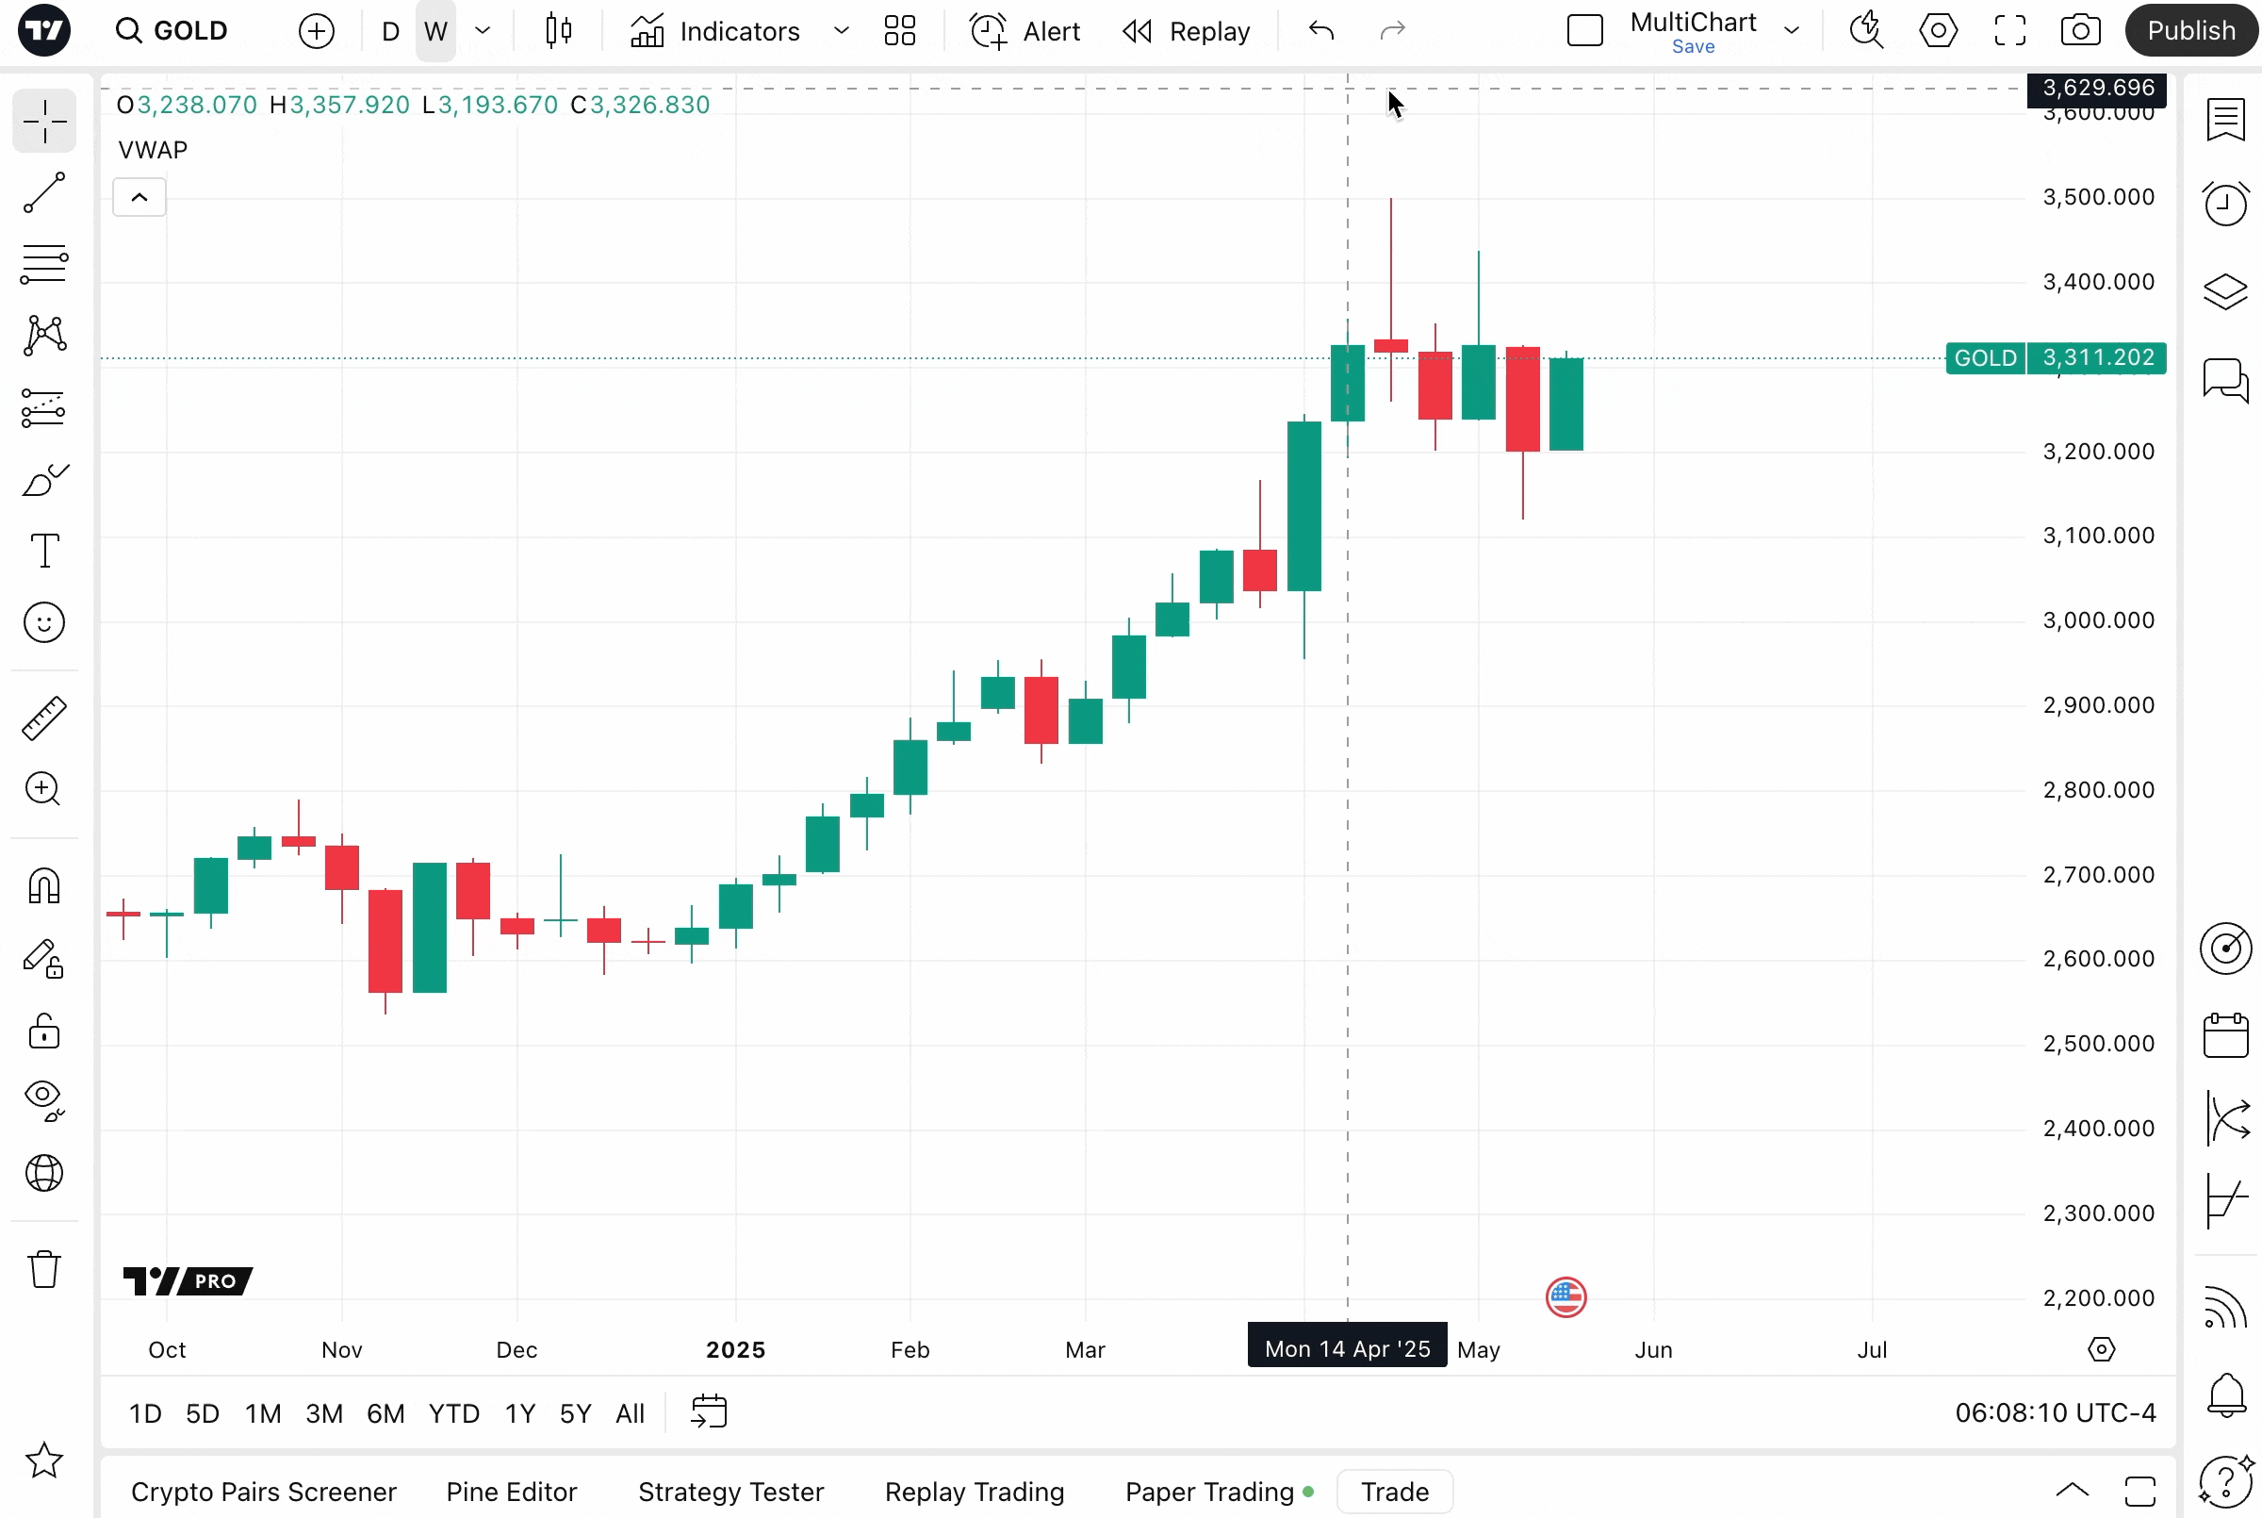2262x1518 pixels.
Task: Open the Pine Editor tab
Action: click(511, 1492)
